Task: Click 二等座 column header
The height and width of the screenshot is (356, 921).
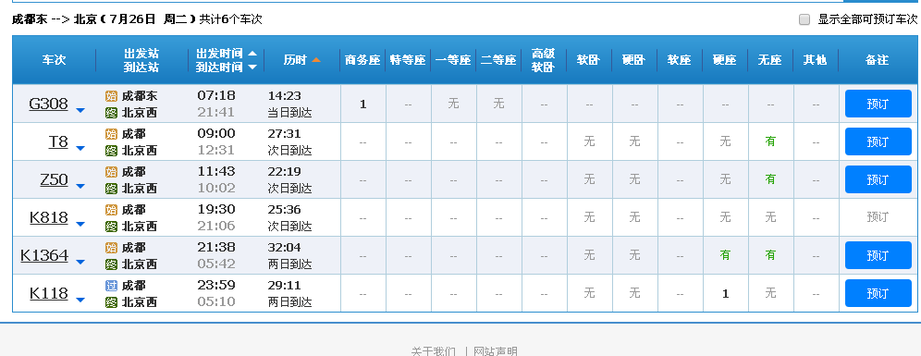Action: point(498,60)
